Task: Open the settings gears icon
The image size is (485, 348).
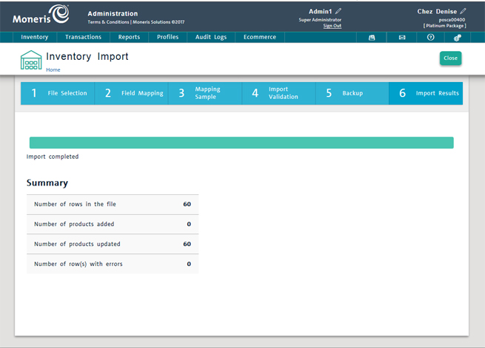Action: click(x=458, y=37)
